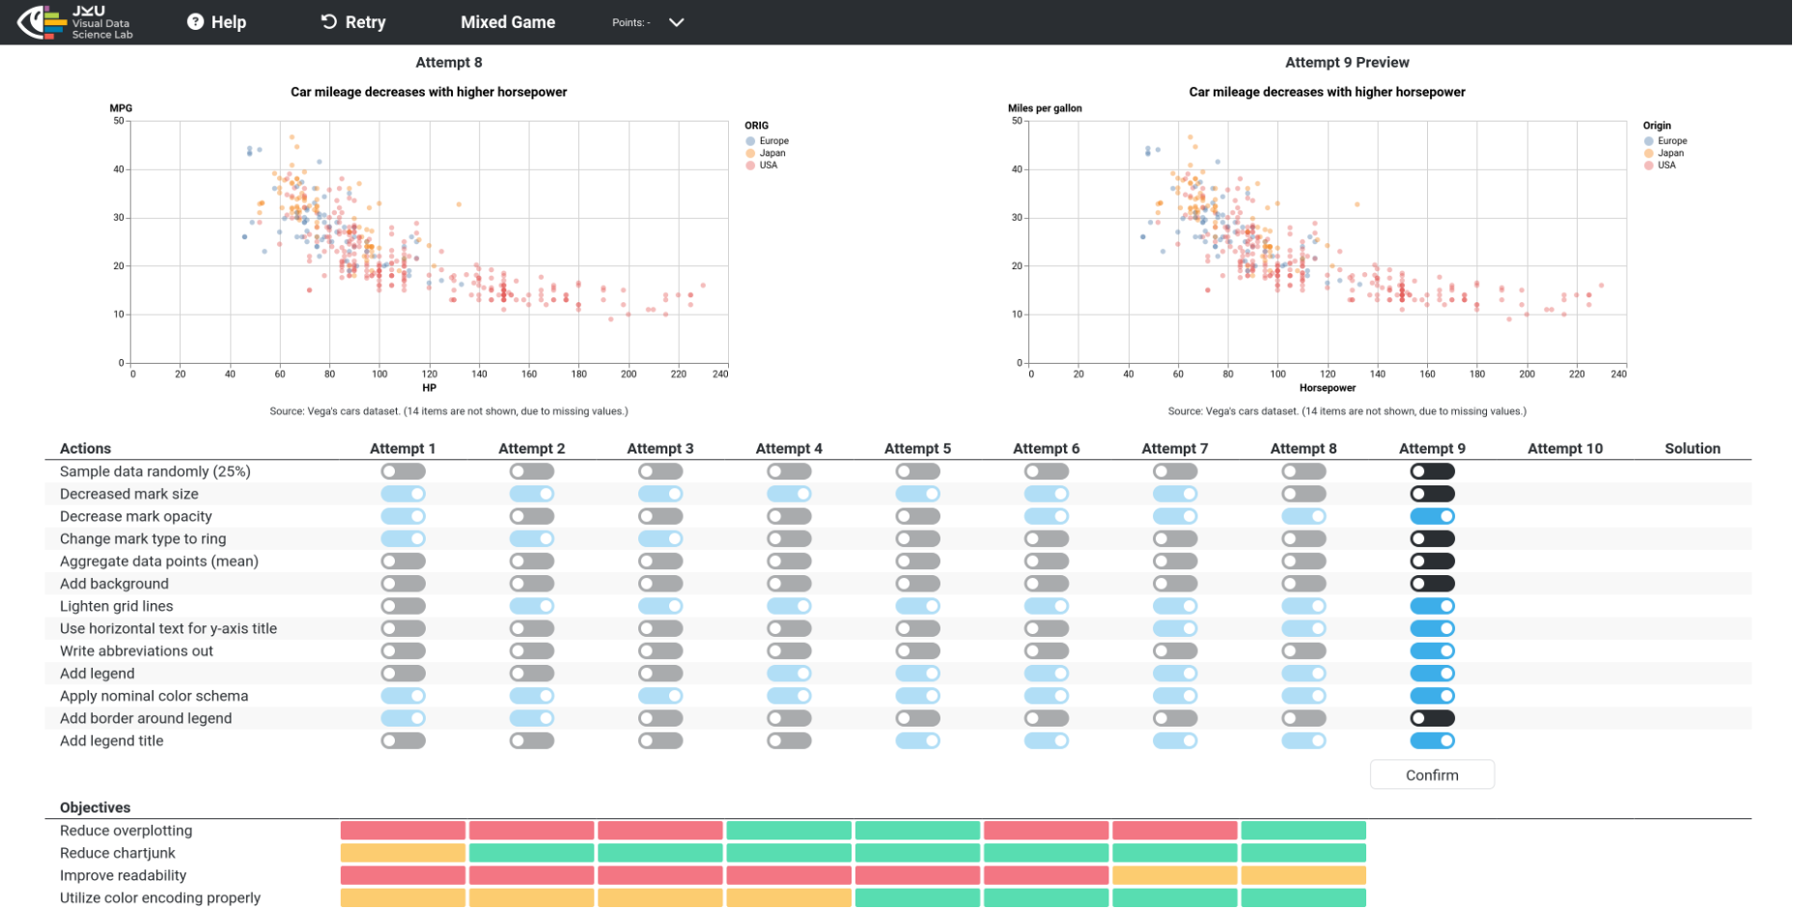Toggle Add legend switch in Attempt 9
Image resolution: width=1793 pixels, height=909 pixels.
tap(1432, 674)
